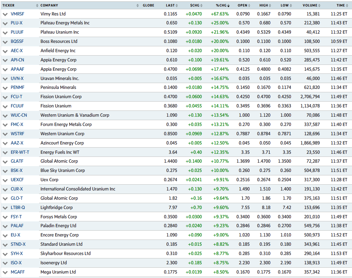
Task: Open STND-X ticker link
Action: [18, 244]
